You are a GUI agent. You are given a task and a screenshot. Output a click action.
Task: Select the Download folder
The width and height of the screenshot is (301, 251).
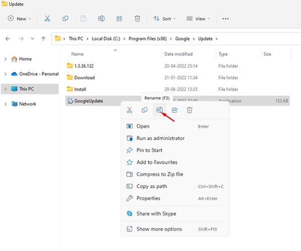(x=84, y=78)
